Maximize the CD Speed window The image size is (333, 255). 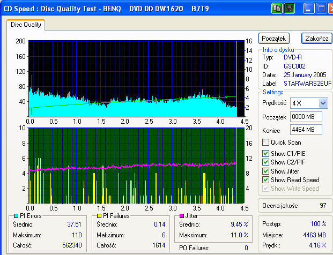pyautogui.click(x=321, y=9)
